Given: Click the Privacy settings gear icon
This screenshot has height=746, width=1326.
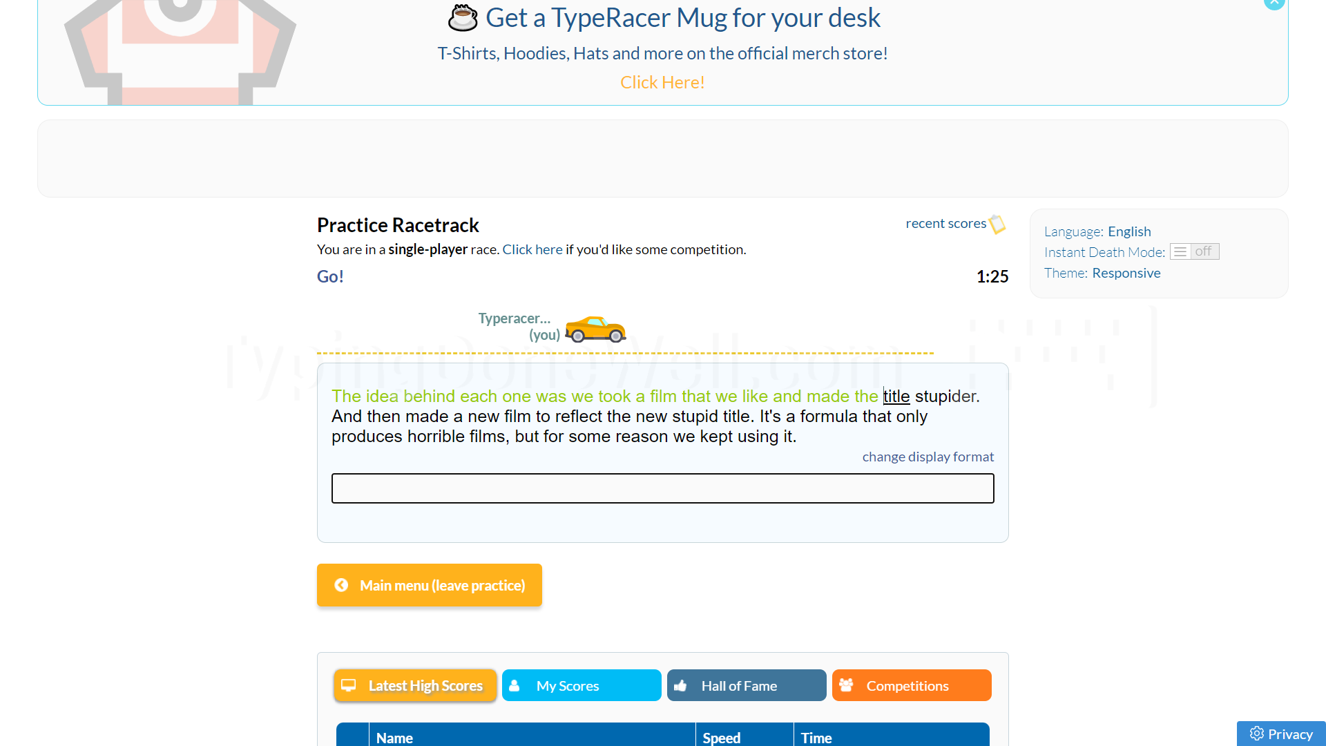Looking at the screenshot, I should coord(1256,734).
